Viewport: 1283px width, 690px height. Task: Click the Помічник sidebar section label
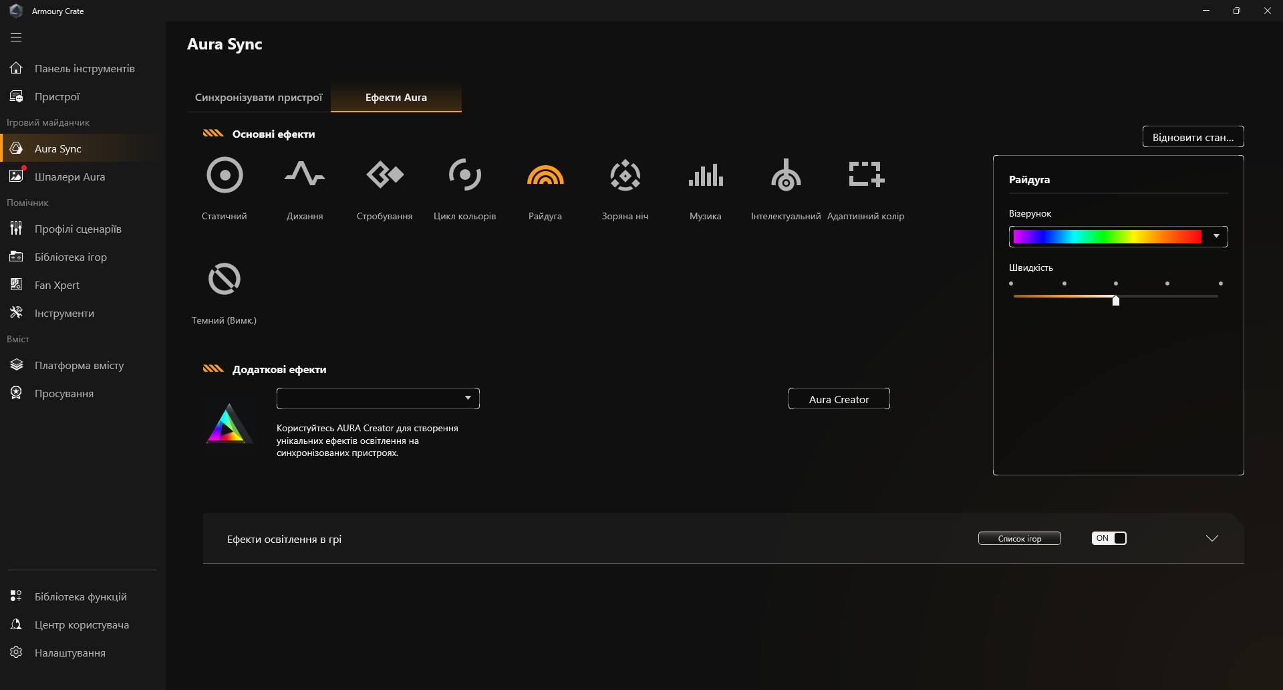coord(27,203)
